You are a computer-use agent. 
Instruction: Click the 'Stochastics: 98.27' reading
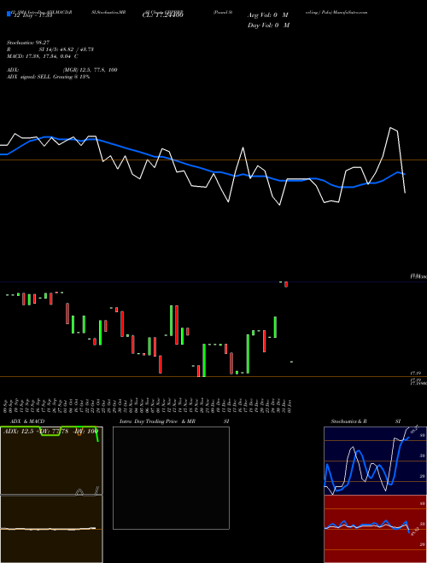point(28,43)
